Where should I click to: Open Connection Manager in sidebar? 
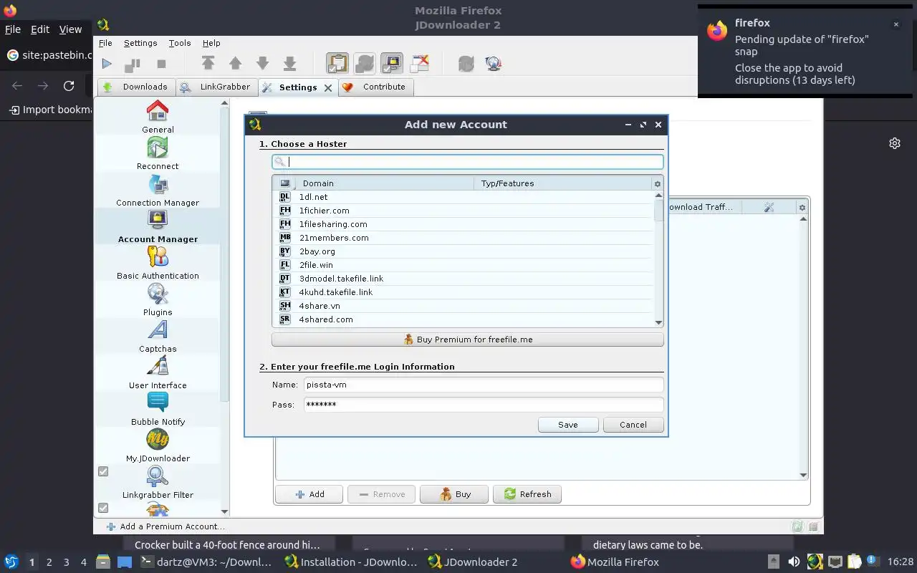pyautogui.click(x=158, y=190)
